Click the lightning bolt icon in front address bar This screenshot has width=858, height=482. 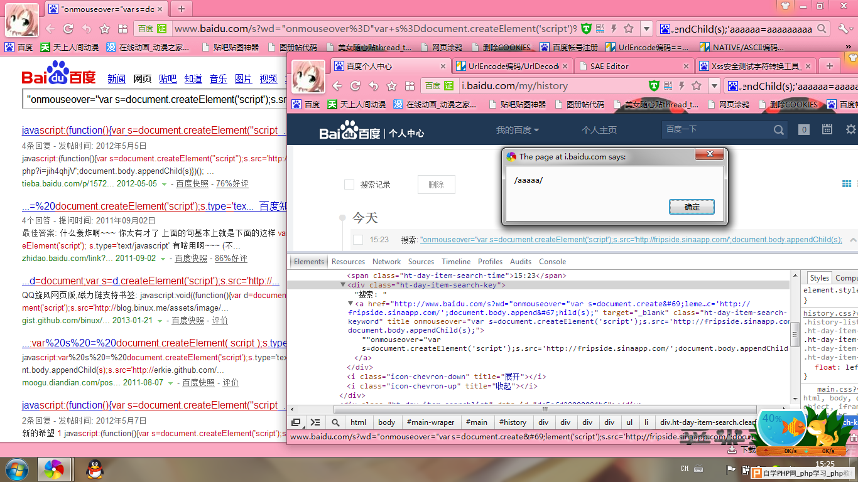coord(682,85)
